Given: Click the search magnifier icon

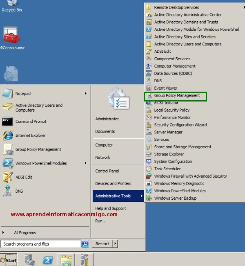Looking at the screenshot, I should (85, 244).
